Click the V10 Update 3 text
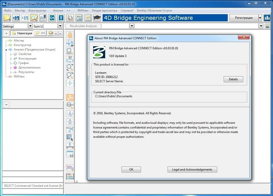 click(118, 56)
